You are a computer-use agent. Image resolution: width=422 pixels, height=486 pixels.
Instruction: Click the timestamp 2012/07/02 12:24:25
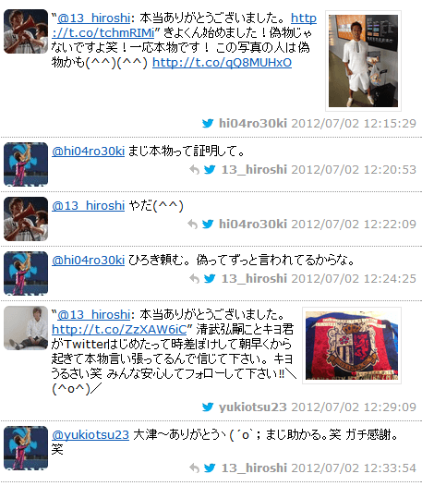point(354,279)
